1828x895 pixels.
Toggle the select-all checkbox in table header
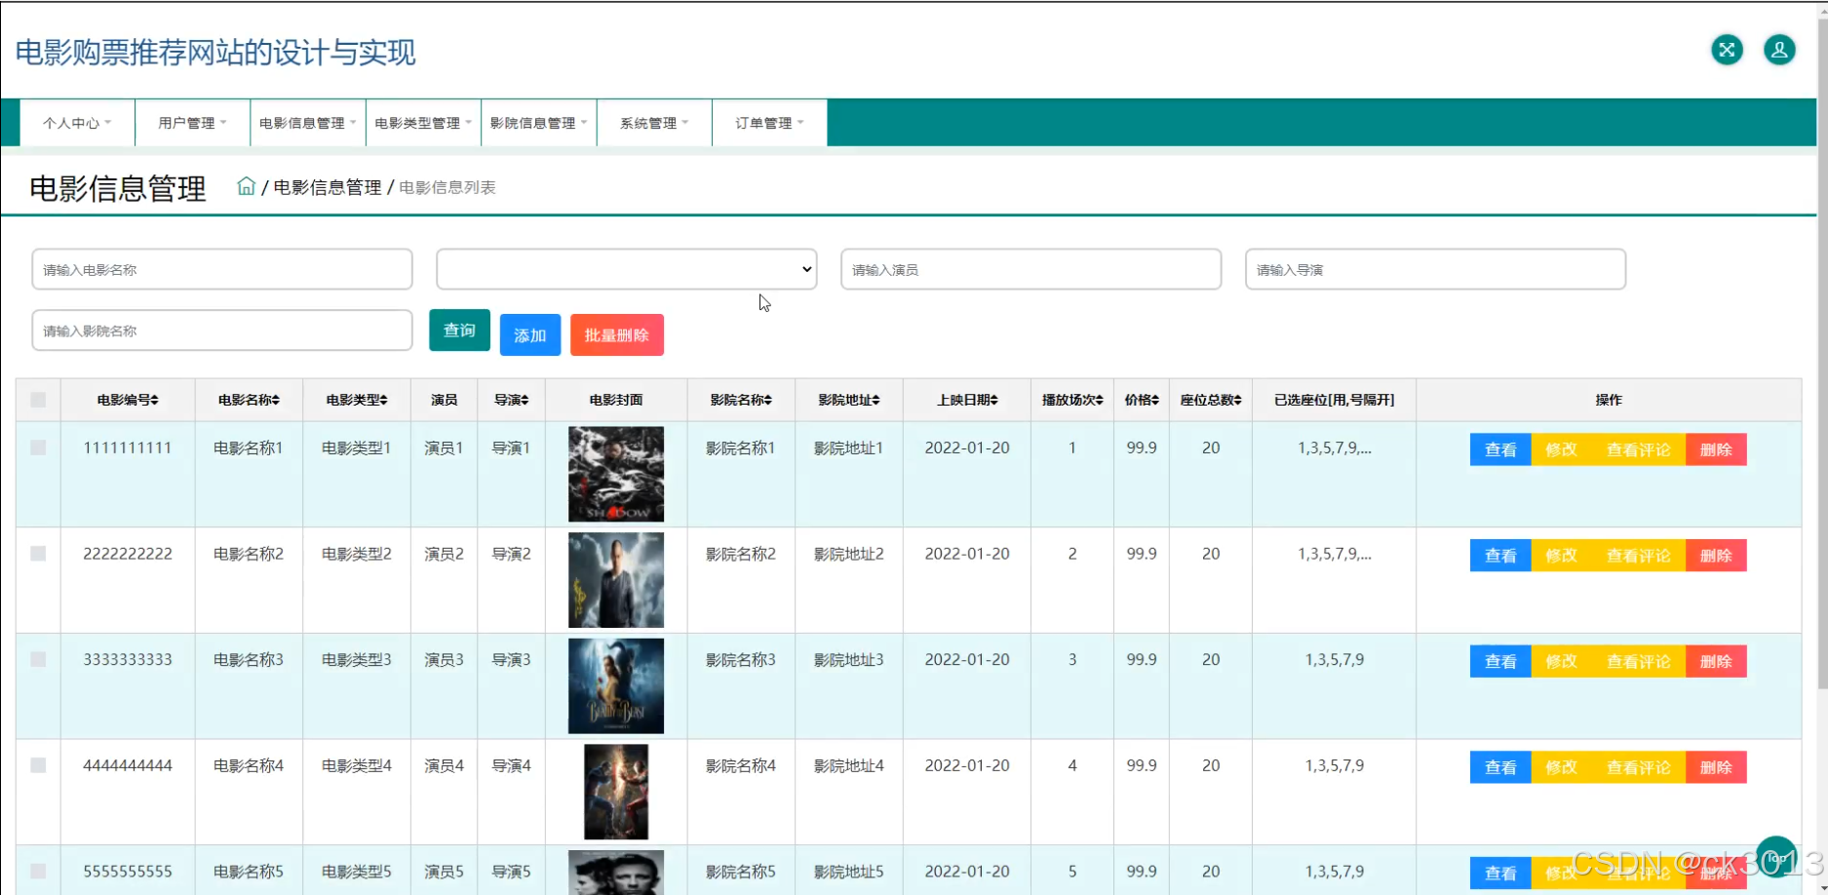tap(38, 400)
